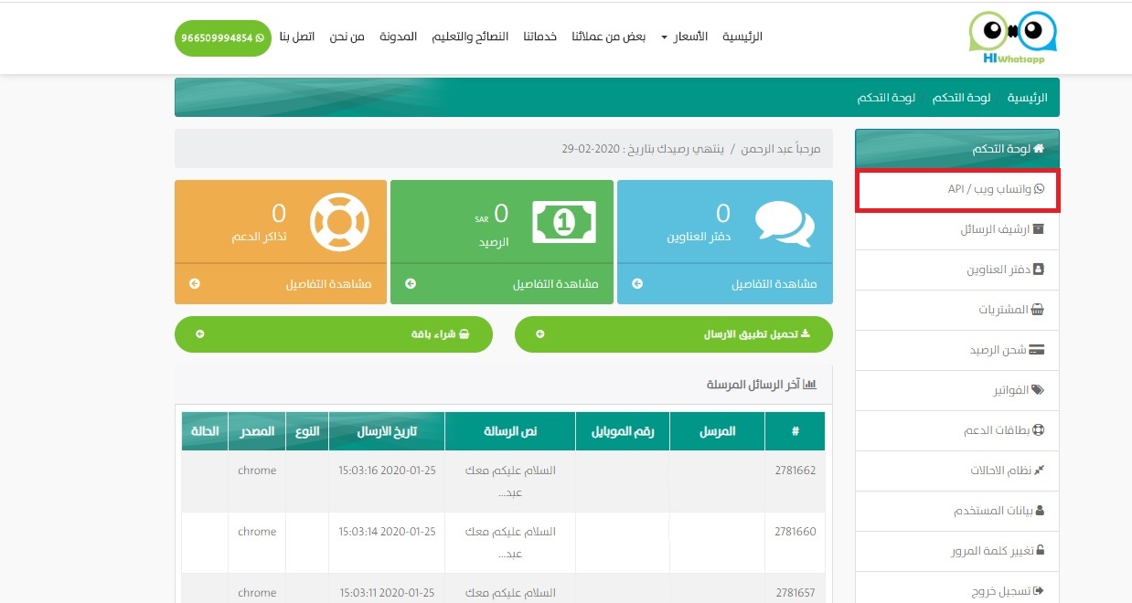Open اتصل بنا in top navigation
The height and width of the screenshot is (603, 1132).
pos(296,37)
